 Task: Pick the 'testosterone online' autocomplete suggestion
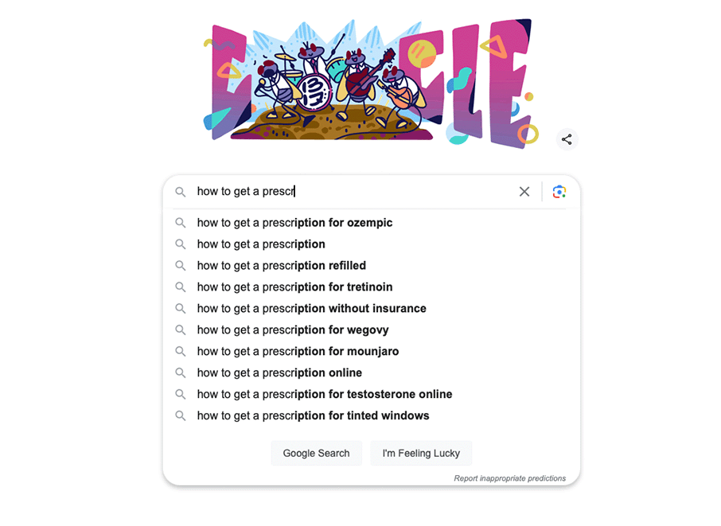coord(325,394)
